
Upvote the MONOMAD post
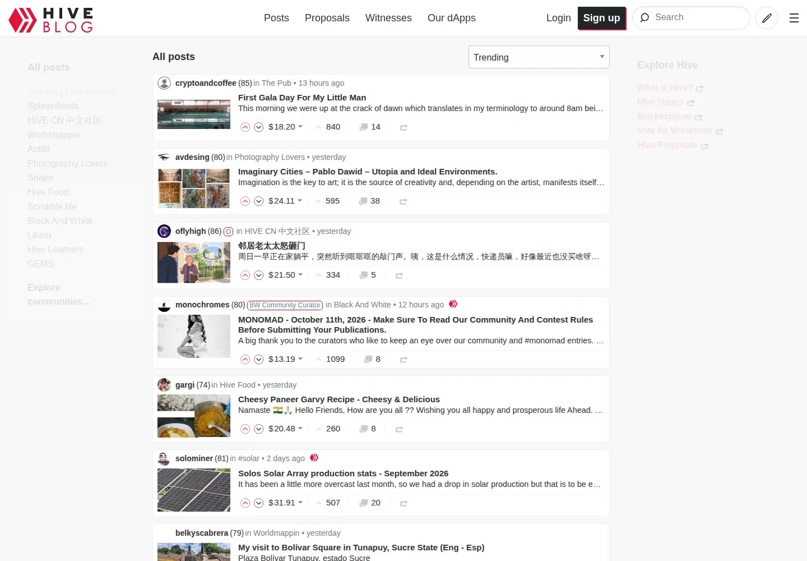click(x=245, y=360)
